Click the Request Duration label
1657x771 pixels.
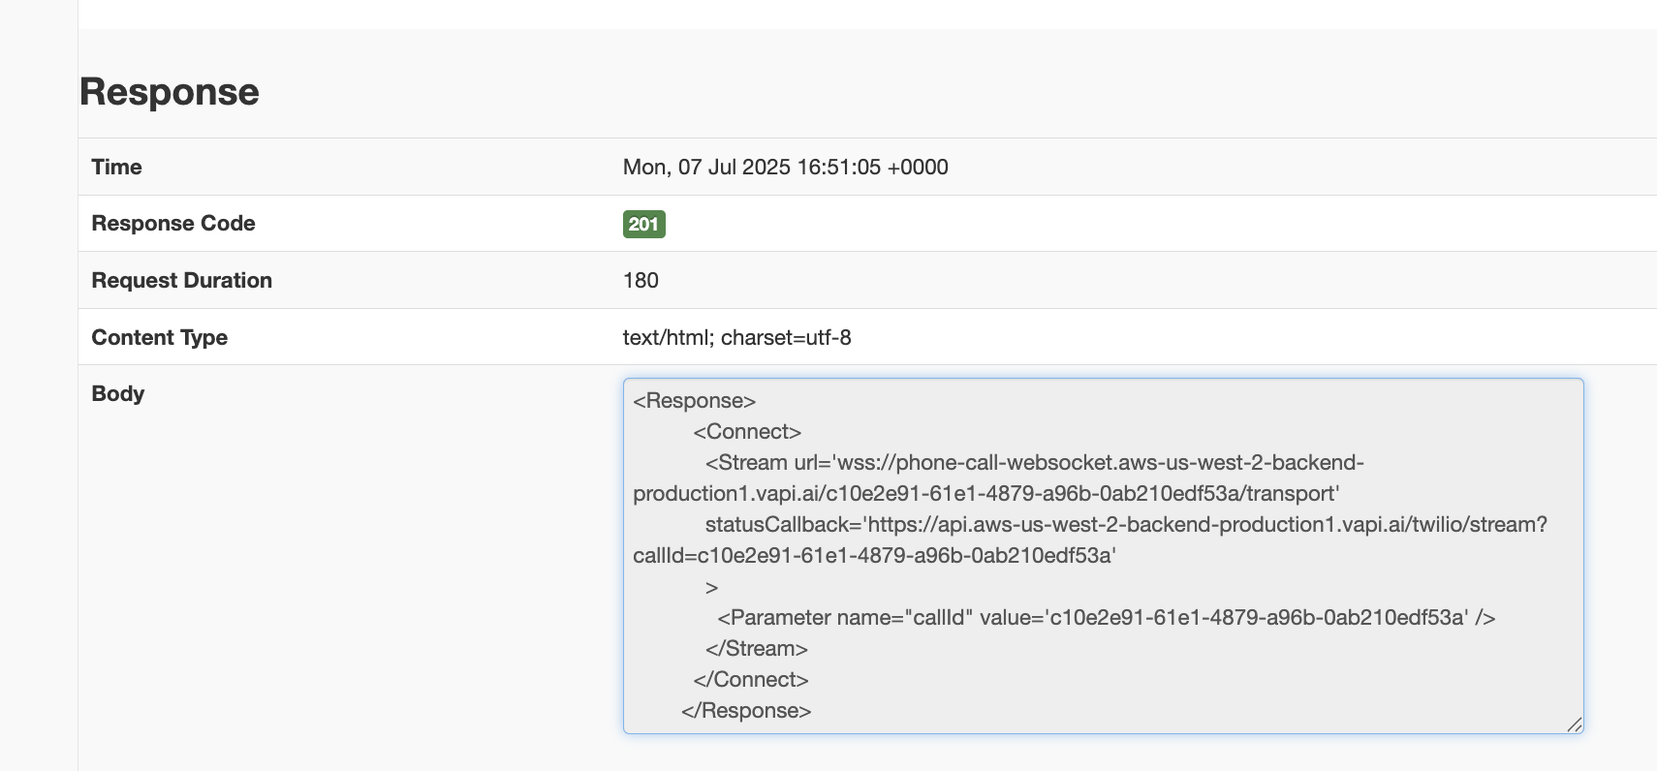tap(181, 280)
